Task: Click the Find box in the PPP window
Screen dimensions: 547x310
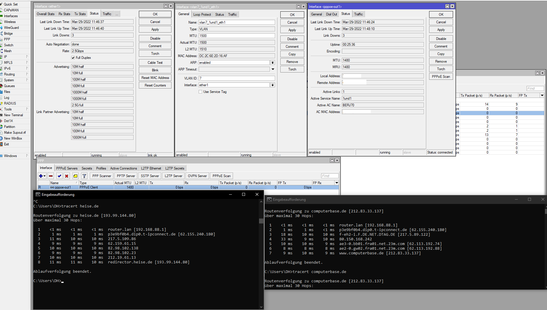Action: tap(330, 176)
